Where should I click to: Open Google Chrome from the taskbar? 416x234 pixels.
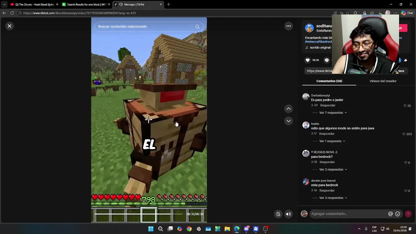189,229
